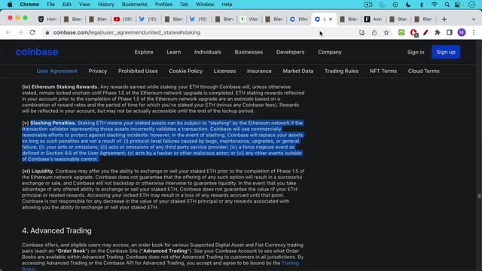
Task: Open the Apple menu
Action: tap(10, 5)
